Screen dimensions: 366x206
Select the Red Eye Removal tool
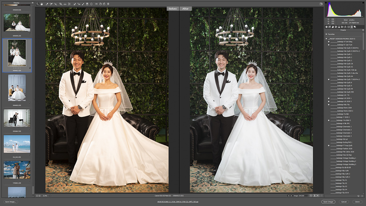[79, 4]
